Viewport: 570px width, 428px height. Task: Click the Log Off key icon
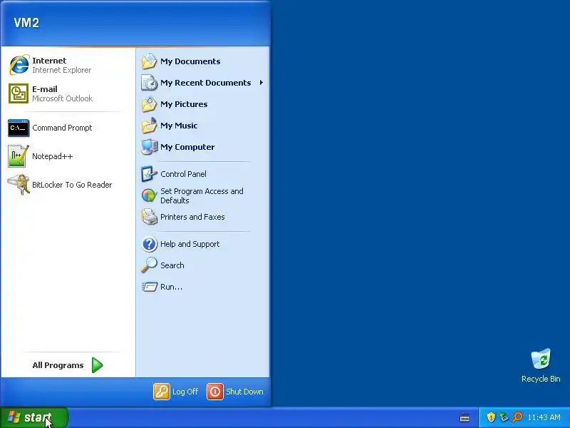[162, 392]
